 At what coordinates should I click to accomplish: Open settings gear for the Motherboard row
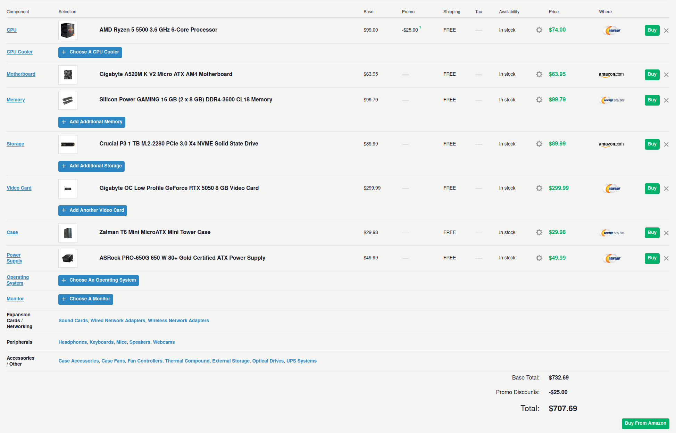pos(539,74)
